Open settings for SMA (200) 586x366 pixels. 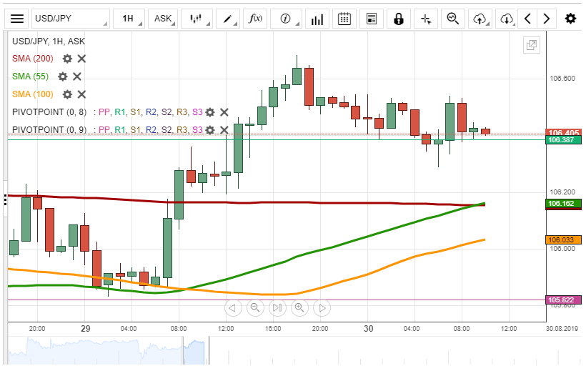pos(67,59)
